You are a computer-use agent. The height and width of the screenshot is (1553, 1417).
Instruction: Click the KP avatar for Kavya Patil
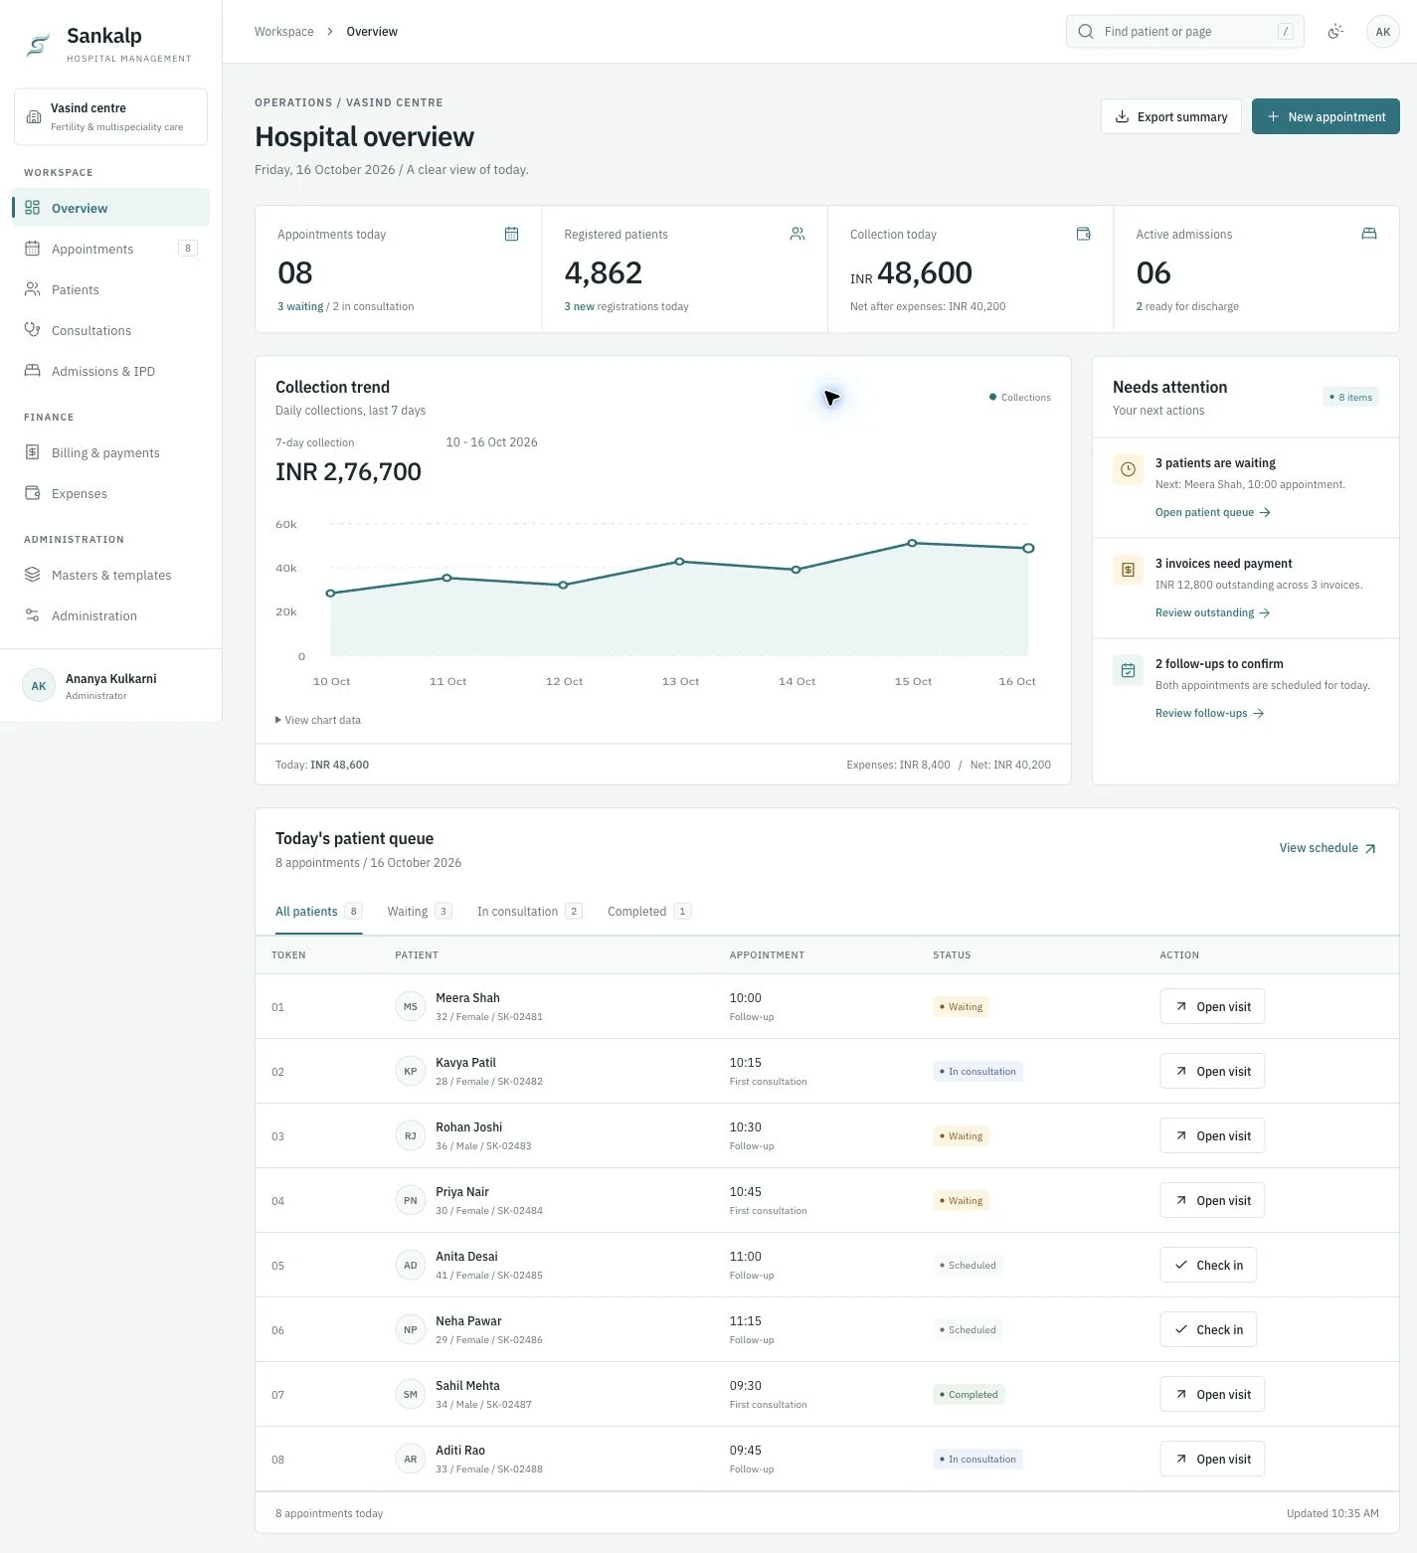tap(411, 1071)
